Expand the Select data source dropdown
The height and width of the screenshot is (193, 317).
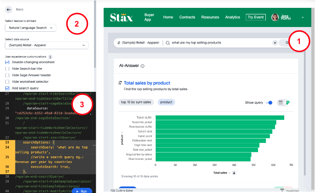point(46,45)
